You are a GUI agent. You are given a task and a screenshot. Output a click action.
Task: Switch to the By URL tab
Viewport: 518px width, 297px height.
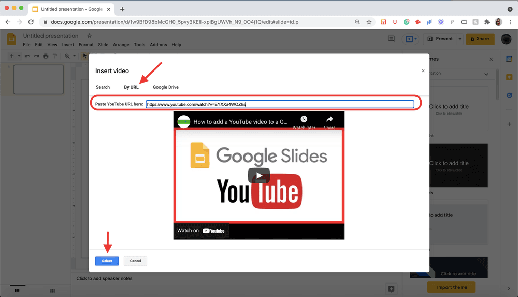coord(131,87)
